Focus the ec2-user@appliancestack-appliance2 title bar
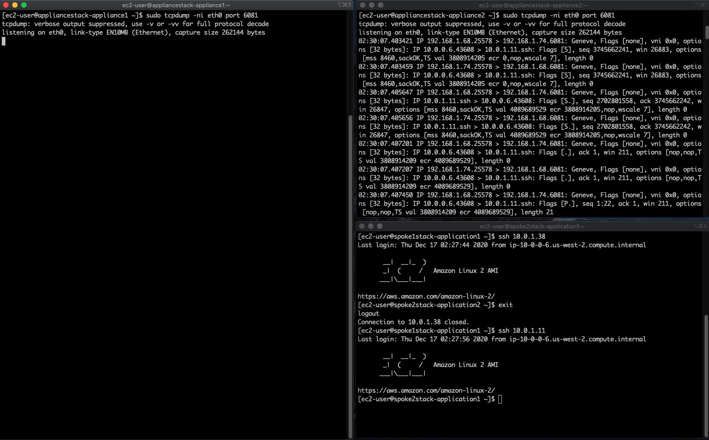The image size is (709, 440). click(x=533, y=5)
